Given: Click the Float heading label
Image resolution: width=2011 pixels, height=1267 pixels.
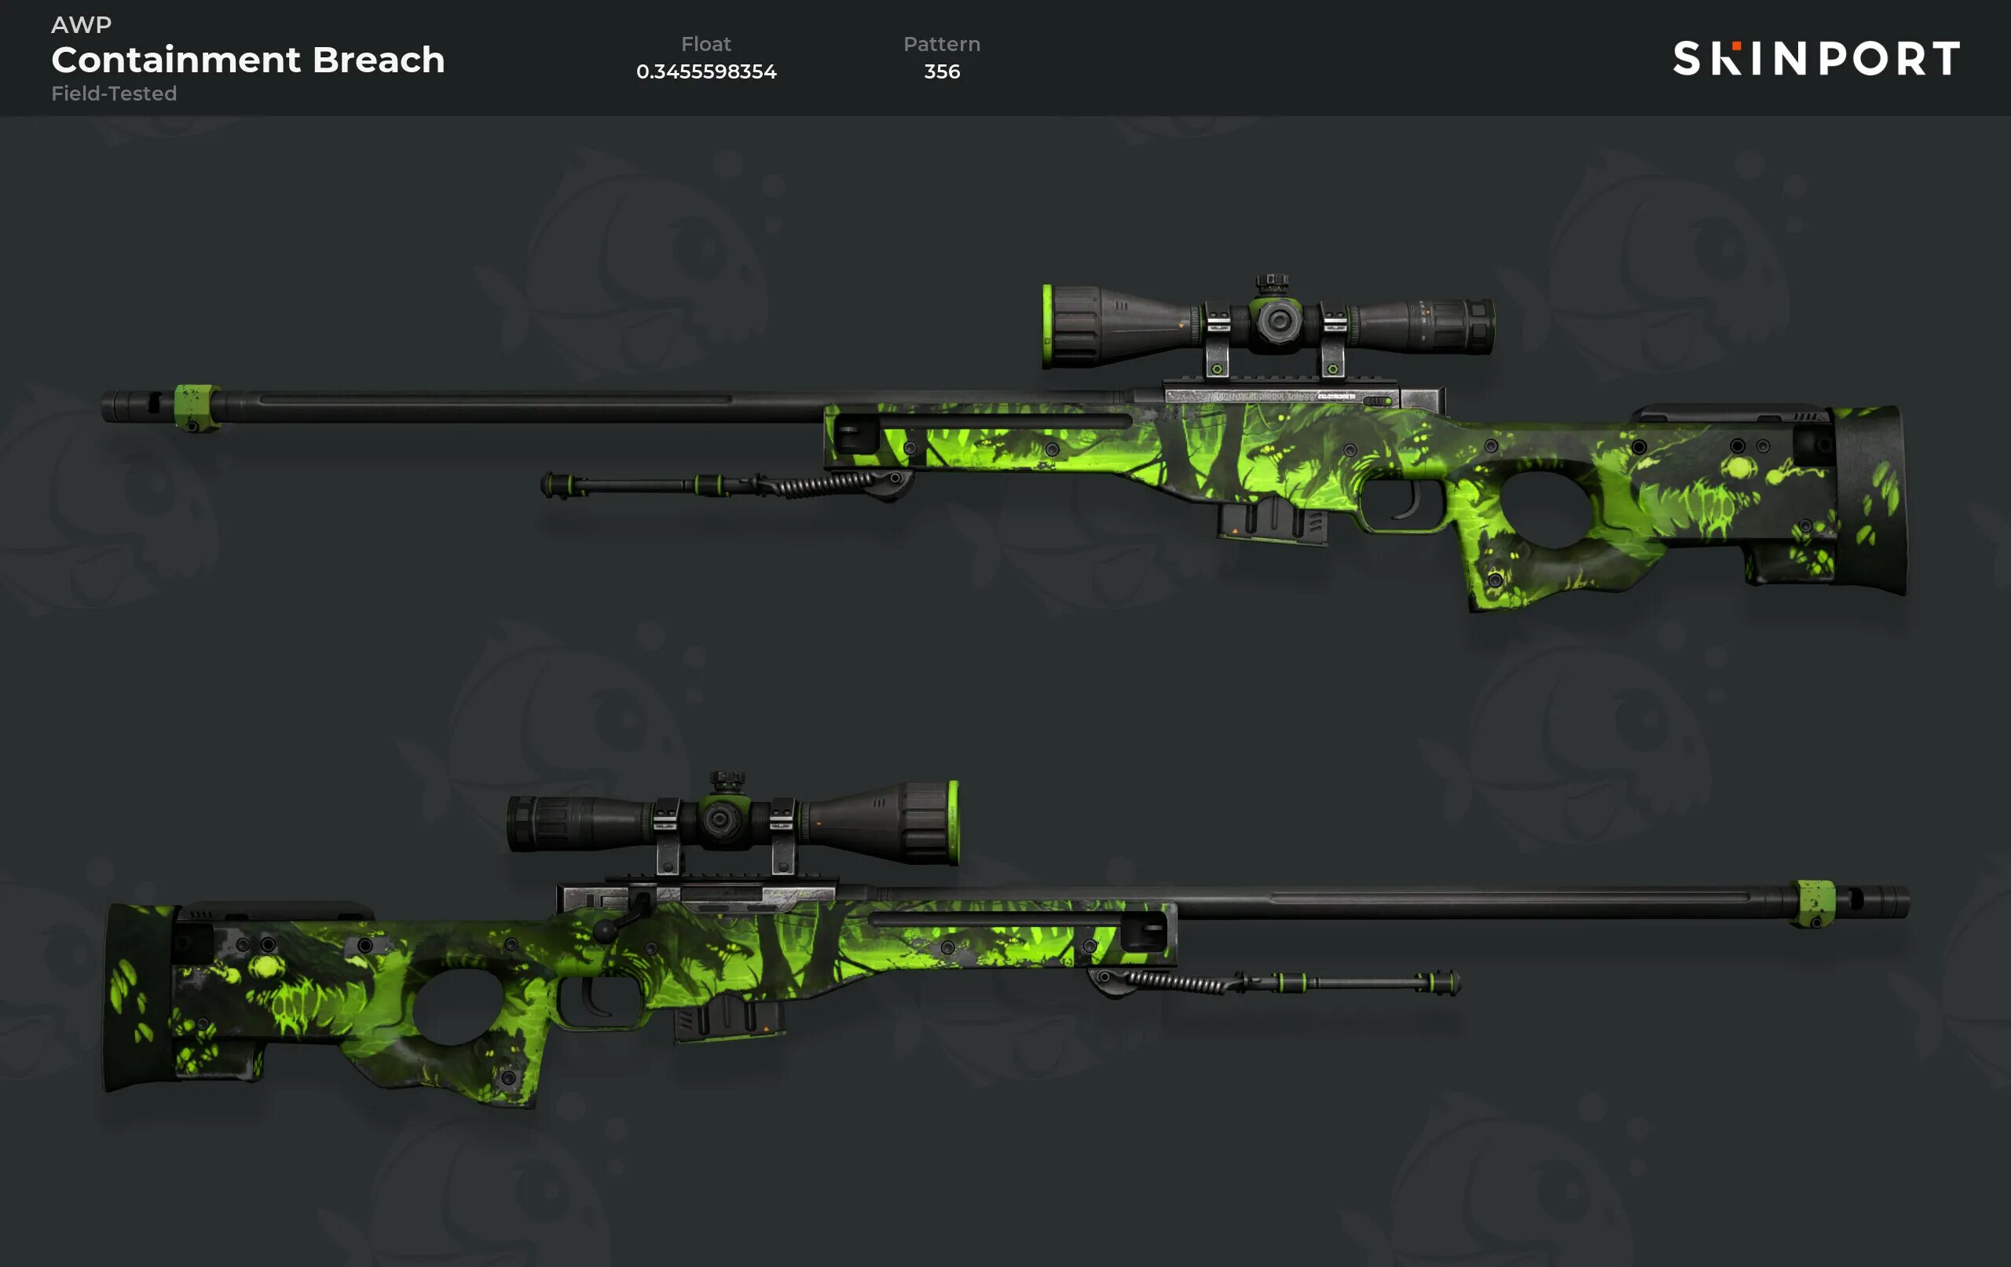Looking at the screenshot, I should (x=706, y=44).
